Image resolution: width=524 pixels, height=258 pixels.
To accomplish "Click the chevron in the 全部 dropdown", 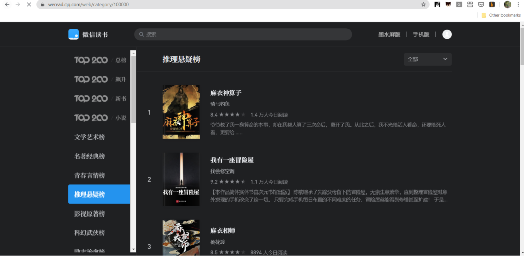I will 445,59.
